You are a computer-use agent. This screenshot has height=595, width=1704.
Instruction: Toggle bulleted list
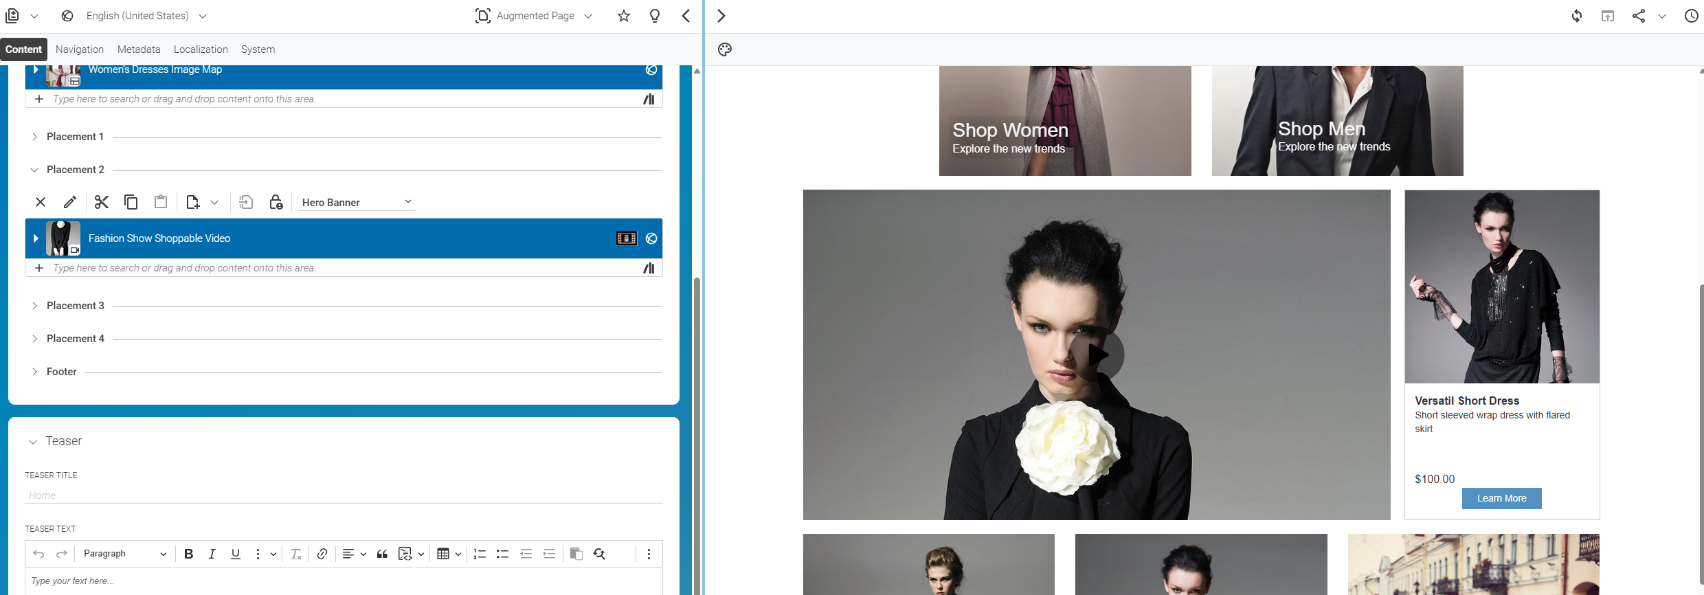tap(503, 554)
